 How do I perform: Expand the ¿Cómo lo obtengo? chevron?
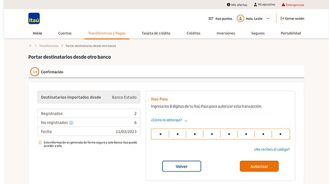(x=186, y=120)
